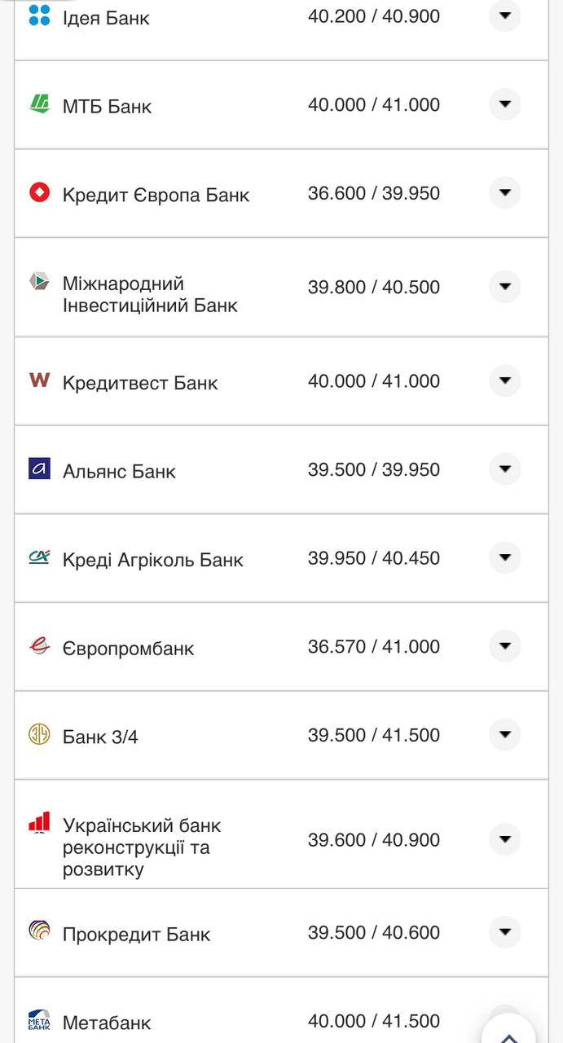The width and height of the screenshot is (563, 1043).
Task: Click the gold Банк 3/4 emblem
Action: point(38,734)
